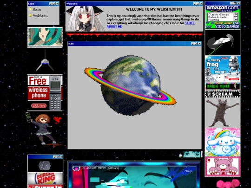
Task: Click the red 'click here' phone button
Action: pyautogui.click(x=39, y=105)
